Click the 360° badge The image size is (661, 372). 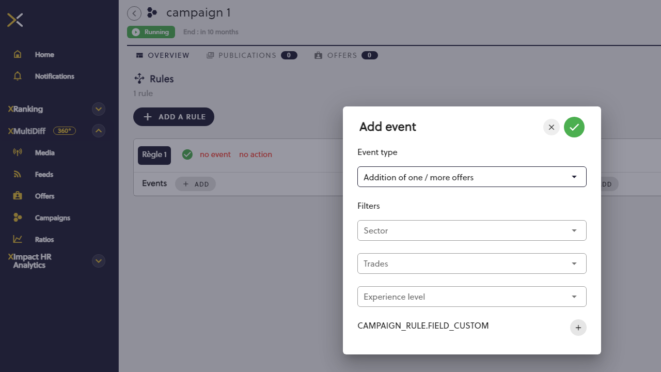coord(65,131)
